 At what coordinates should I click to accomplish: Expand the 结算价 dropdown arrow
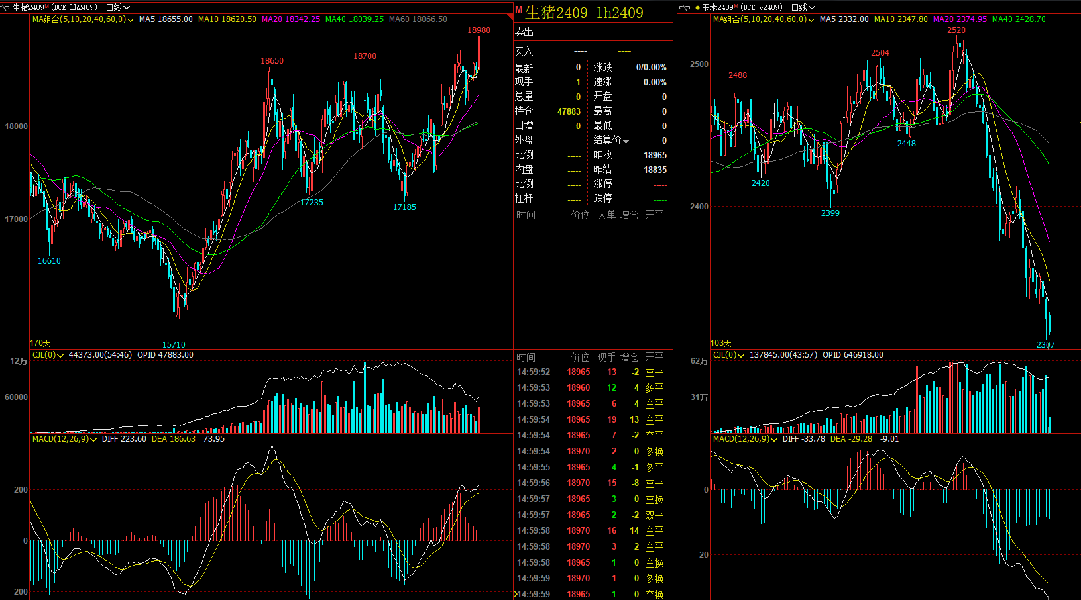click(626, 141)
